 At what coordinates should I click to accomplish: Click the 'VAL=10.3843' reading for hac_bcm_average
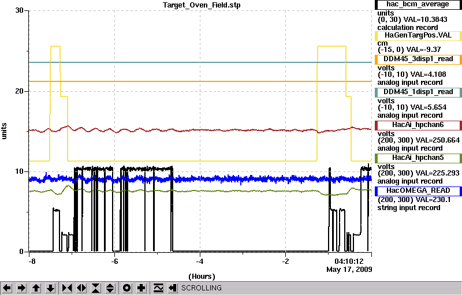click(425, 20)
